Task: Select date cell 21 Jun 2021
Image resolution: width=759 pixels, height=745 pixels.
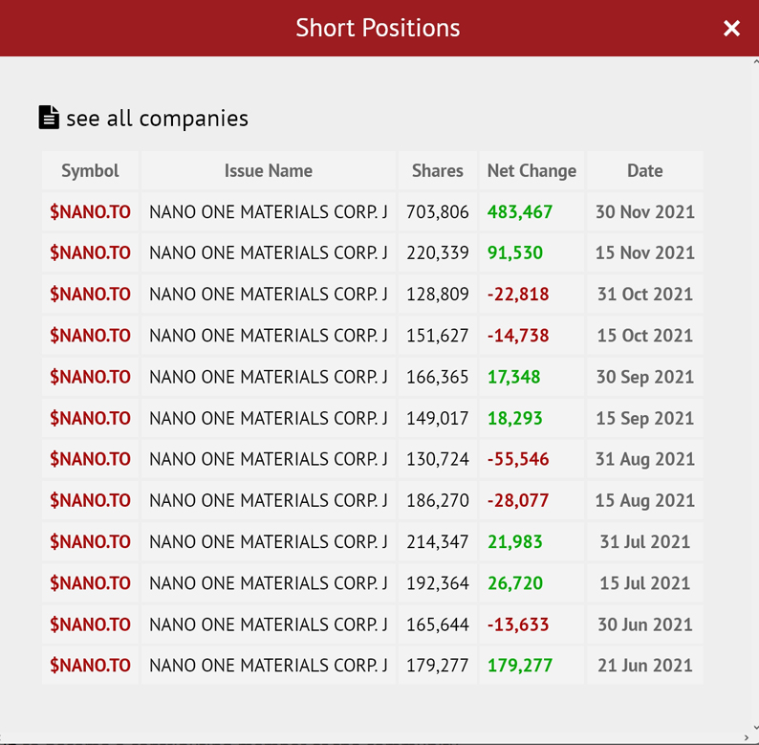Action: (x=644, y=665)
